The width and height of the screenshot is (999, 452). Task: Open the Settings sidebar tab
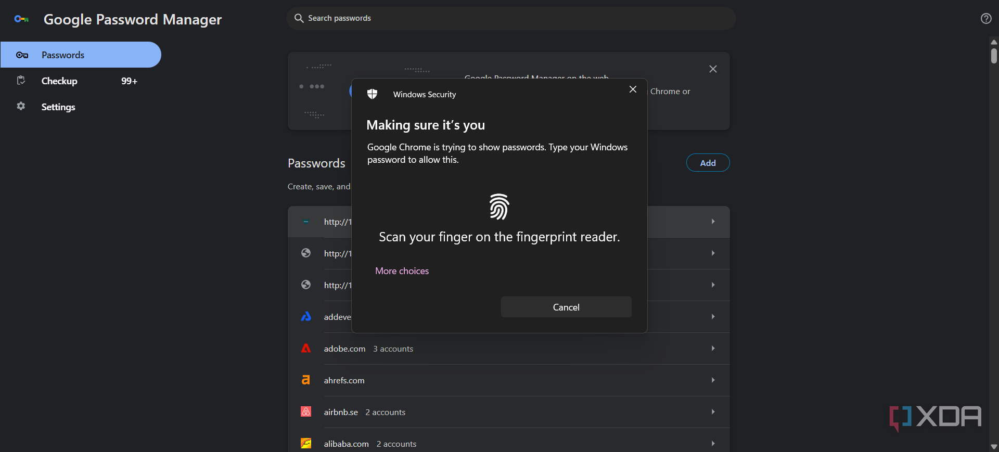[x=81, y=107]
